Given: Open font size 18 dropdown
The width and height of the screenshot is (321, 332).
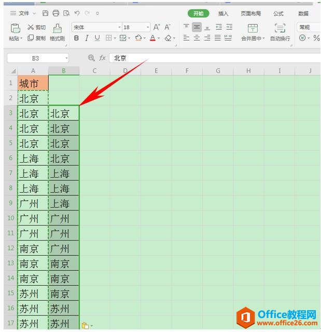Looking at the screenshot, I should click(148, 27).
